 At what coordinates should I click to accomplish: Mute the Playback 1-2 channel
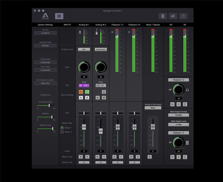click(114, 157)
